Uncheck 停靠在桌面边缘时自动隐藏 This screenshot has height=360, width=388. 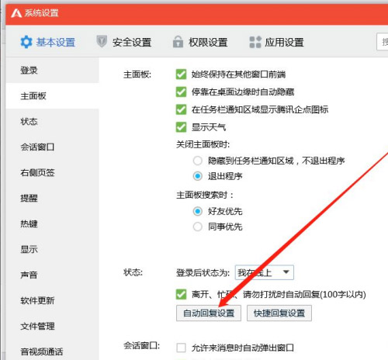[181, 92]
